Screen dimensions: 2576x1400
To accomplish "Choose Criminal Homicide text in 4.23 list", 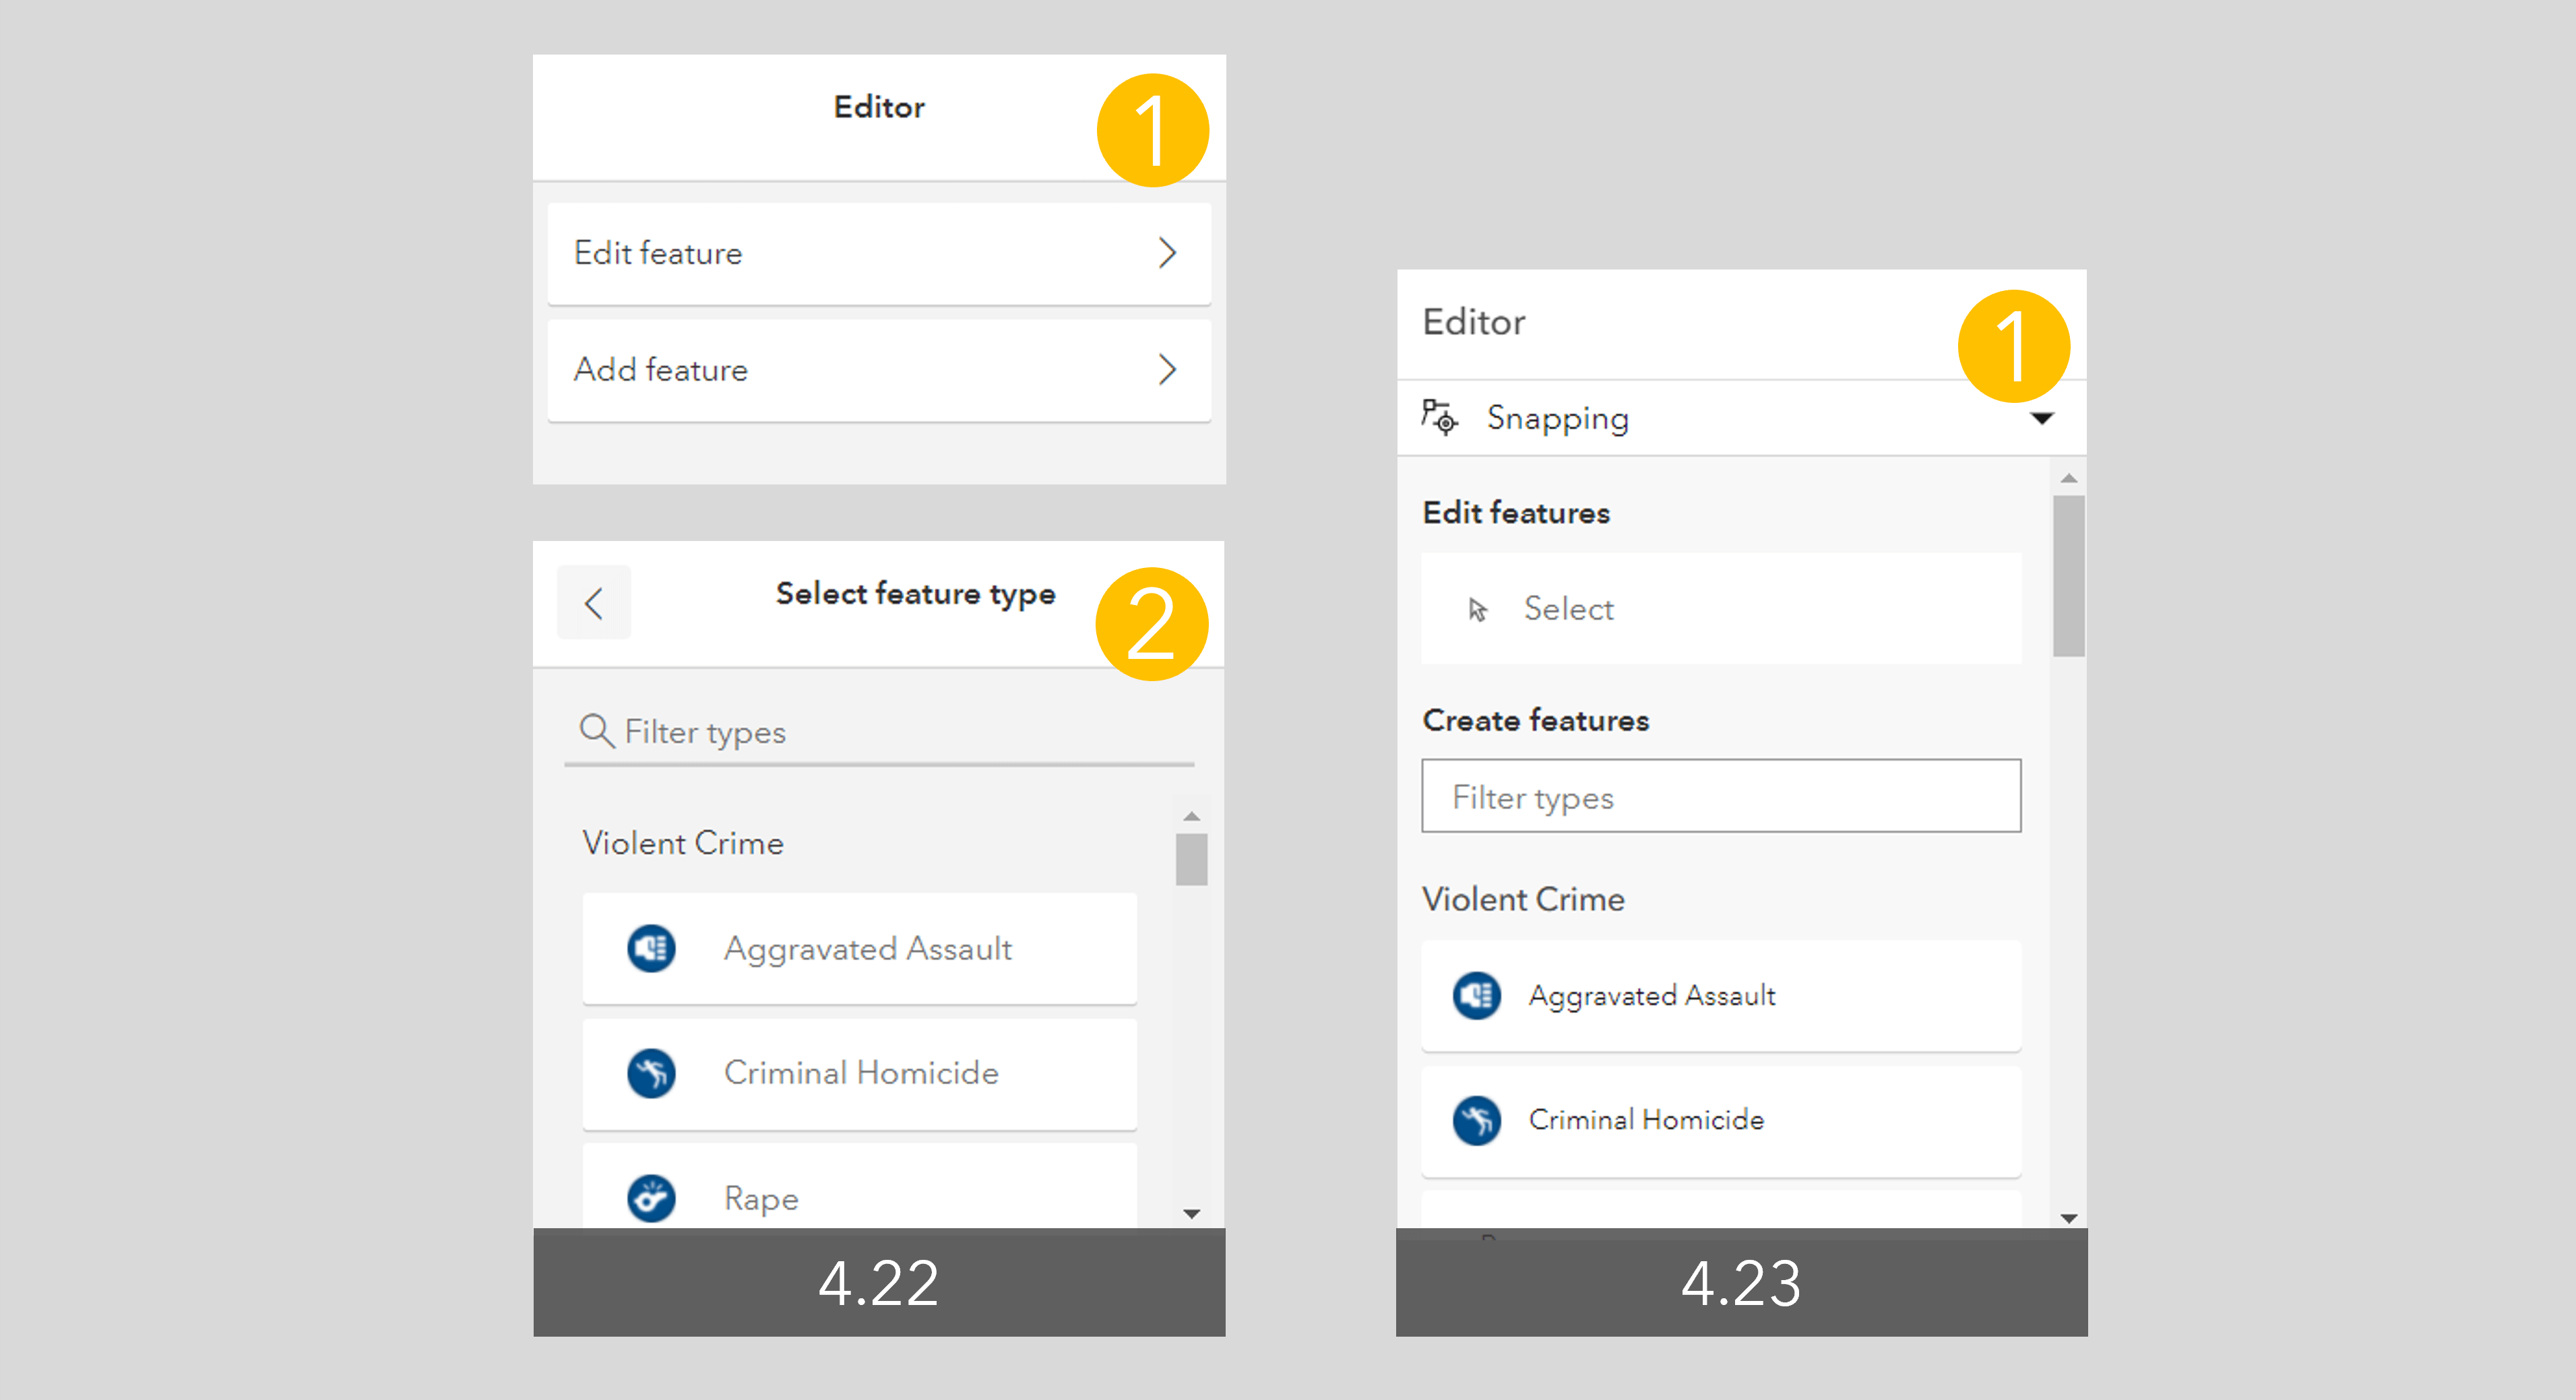I will point(1646,1120).
